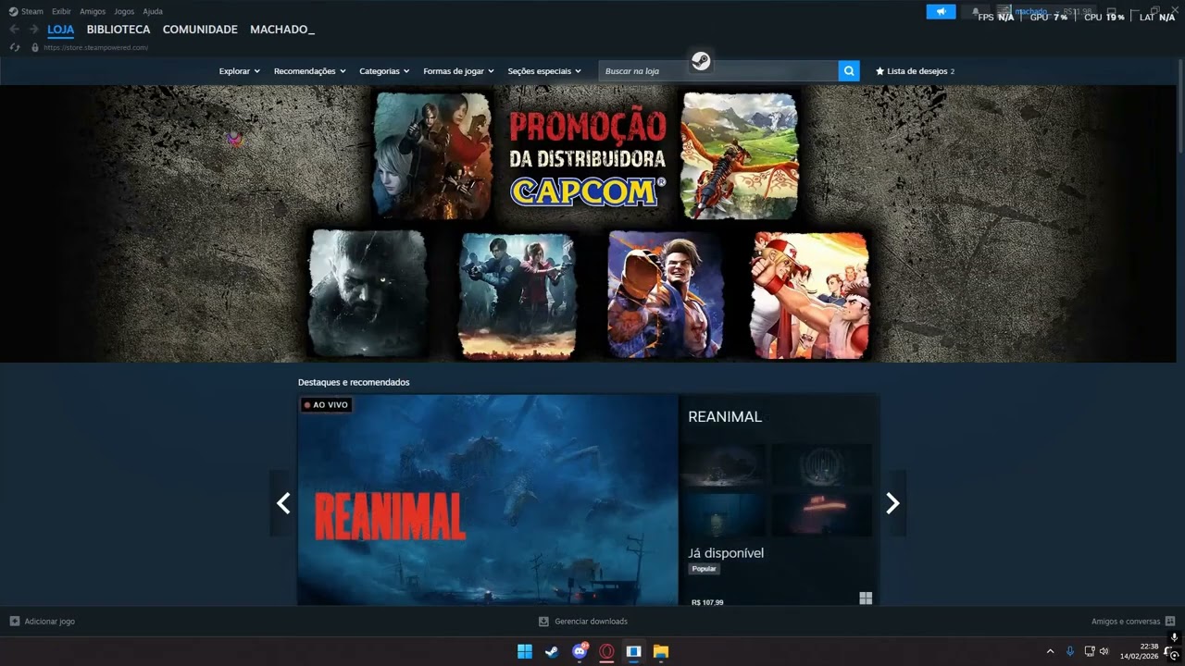Open the Formas de jogar dropdown
The width and height of the screenshot is (1185, 666).
point(459,71)
